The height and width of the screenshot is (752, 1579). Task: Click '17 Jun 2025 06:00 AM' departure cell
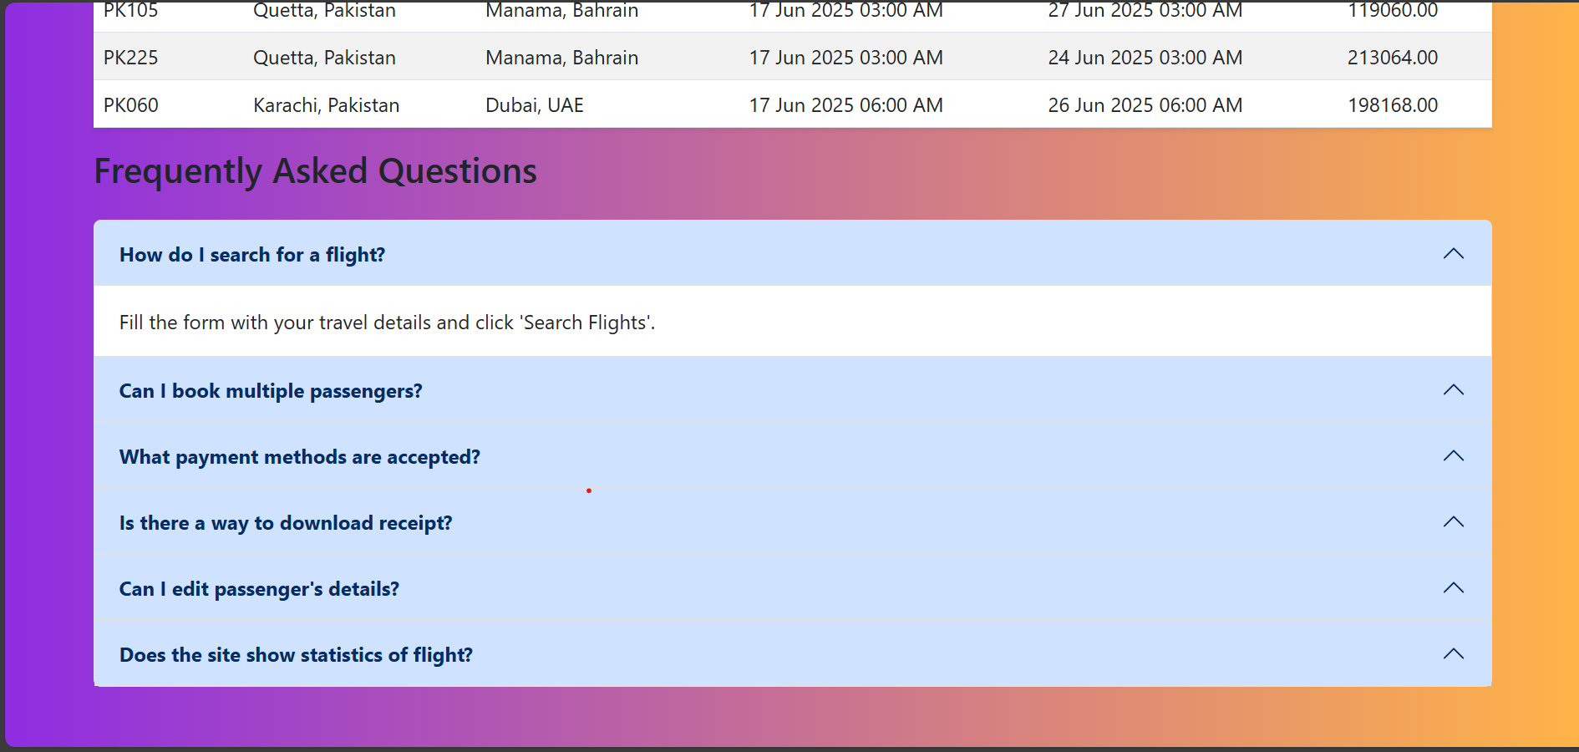pyautogui.click(x=846, y=105)
